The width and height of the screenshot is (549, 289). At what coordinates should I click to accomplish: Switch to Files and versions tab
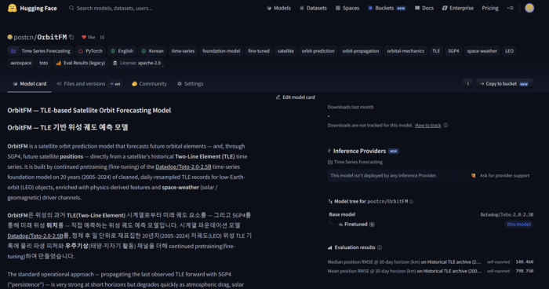coord(89,84)
